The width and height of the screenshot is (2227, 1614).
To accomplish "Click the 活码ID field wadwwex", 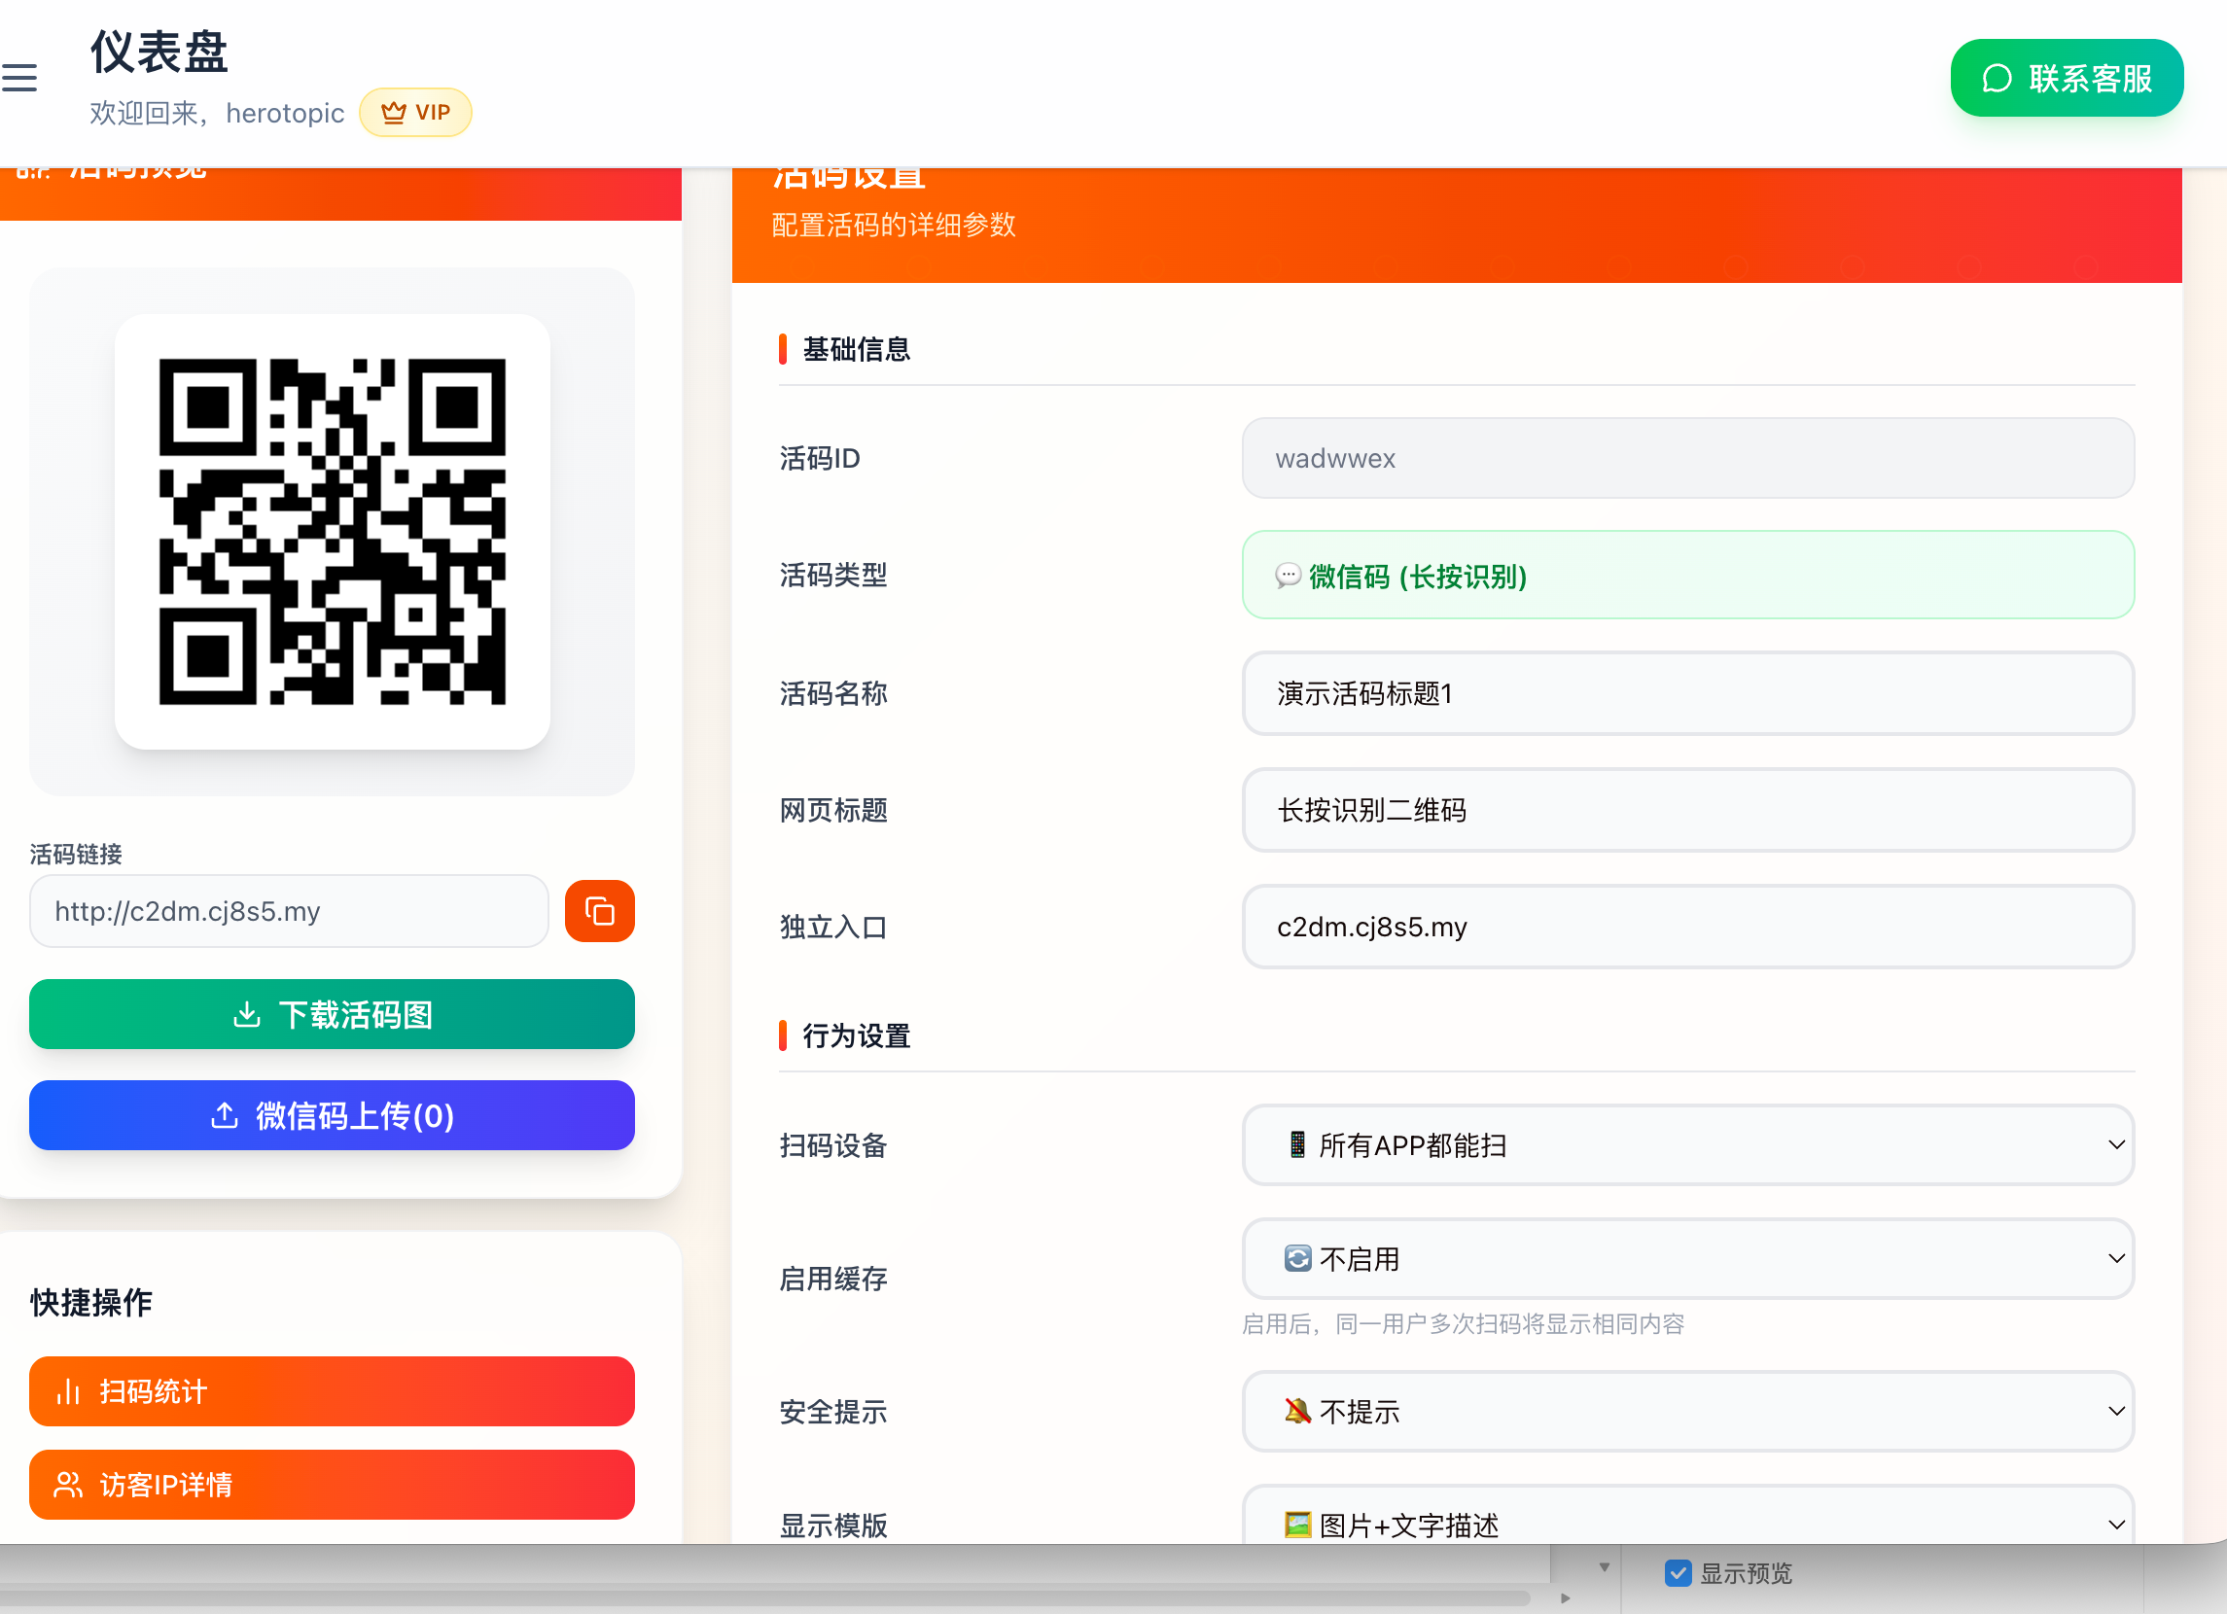I will [1688, 459].
